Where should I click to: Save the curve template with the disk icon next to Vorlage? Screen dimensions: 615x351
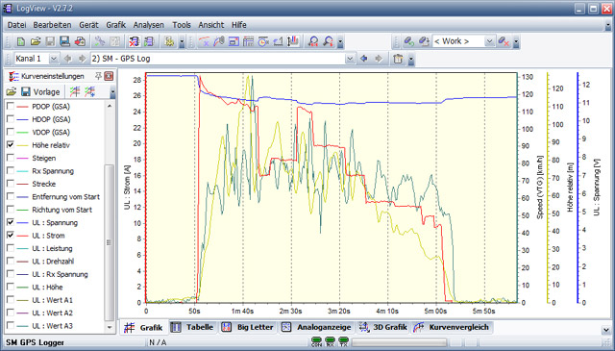[x=26, y=92]
